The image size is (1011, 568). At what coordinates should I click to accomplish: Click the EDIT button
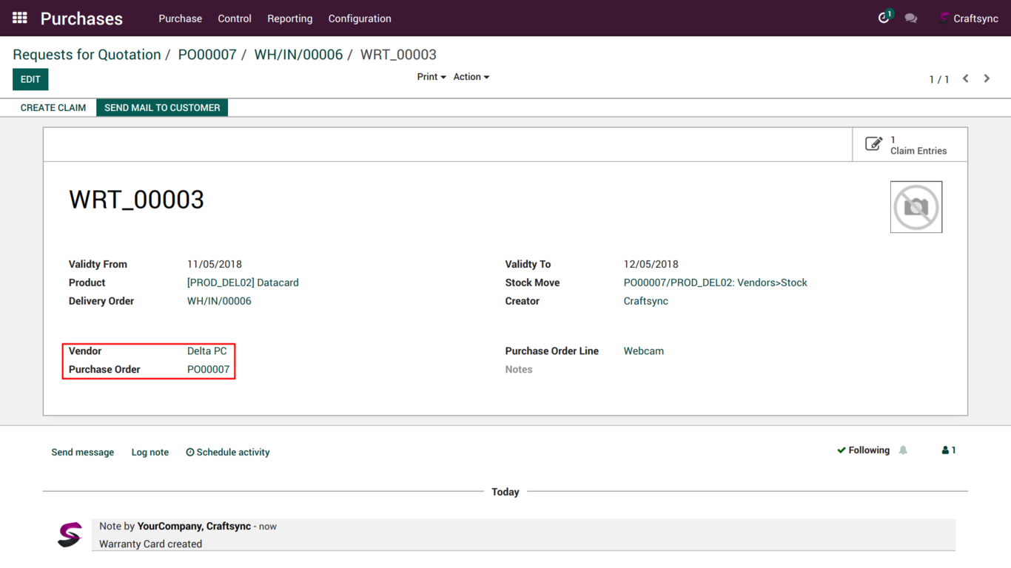30,79
